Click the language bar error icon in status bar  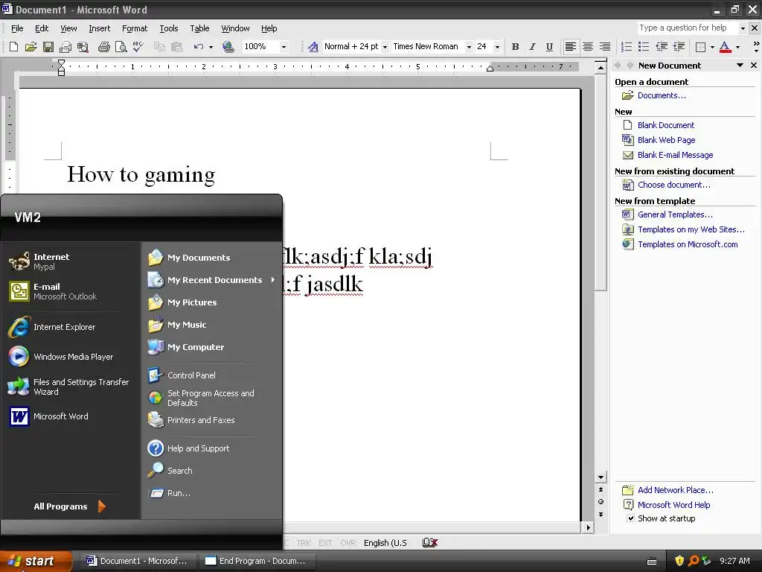tap(429, 542)
